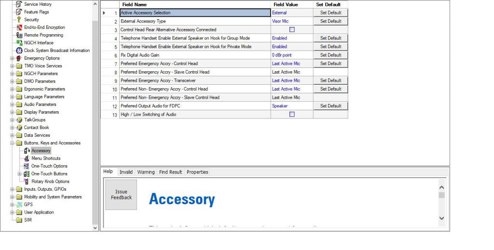Open External Accessory Type Visor Mic dropdown
This screenshot has height=250, width=494.
292,21
